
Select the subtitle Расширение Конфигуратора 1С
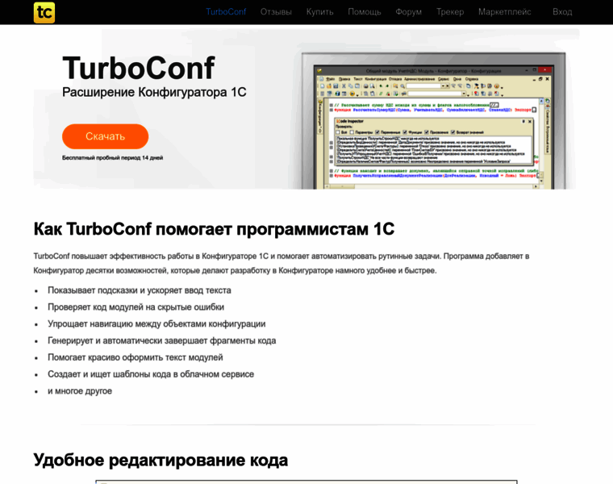[154, 92]
